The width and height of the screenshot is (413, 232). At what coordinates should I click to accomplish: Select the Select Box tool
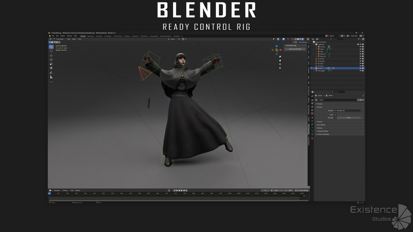coord(51,47)
